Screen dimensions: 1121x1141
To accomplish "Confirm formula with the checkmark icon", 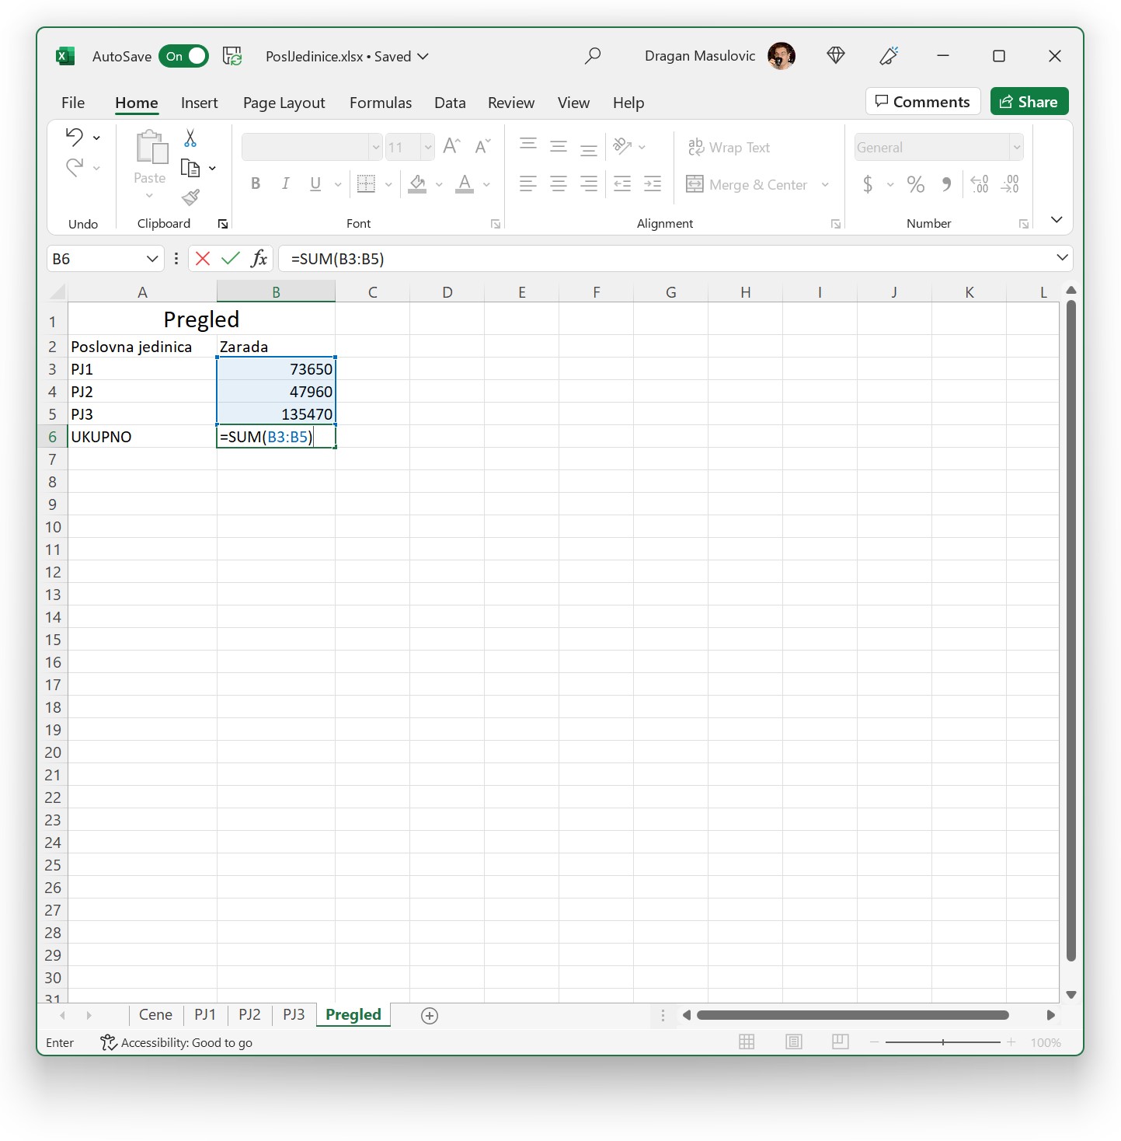I will (x=231, y=259).
